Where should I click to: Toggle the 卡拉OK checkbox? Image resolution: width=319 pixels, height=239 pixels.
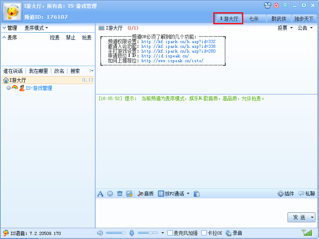click(x=204, y=233)
